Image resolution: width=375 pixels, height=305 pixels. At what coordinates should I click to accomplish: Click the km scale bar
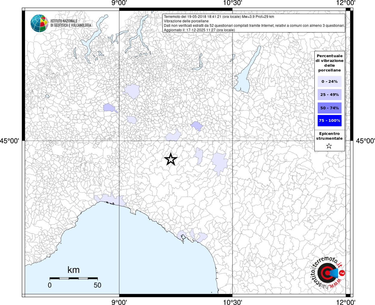pyautogui.click(x=73, y=278)
